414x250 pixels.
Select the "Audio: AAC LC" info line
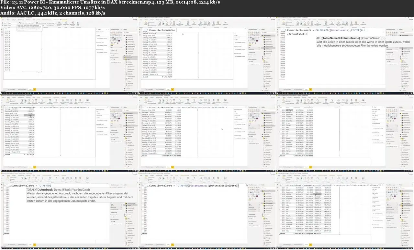click(x=53, y=13)
